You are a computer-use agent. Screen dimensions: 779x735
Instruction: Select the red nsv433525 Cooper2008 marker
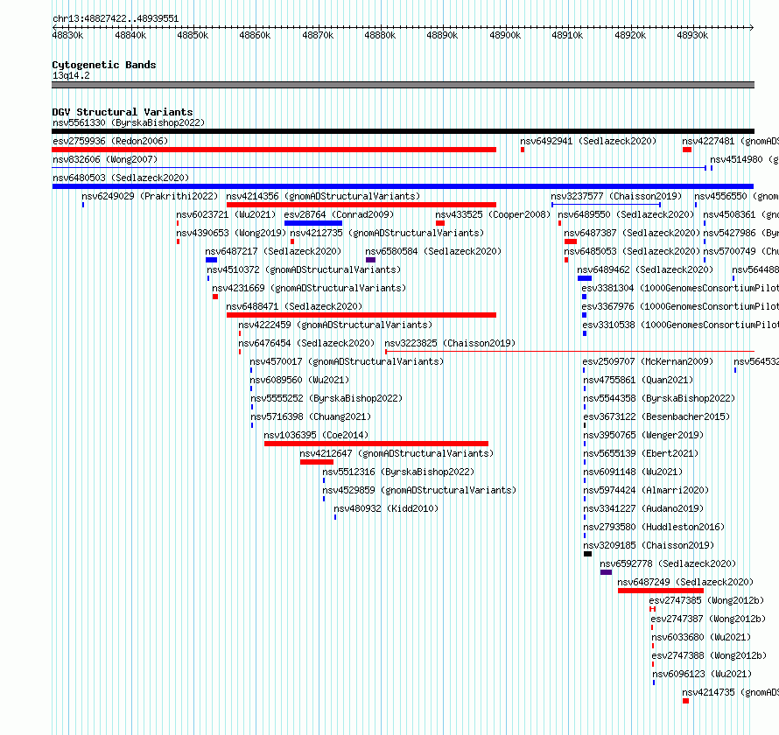(440, 223)
